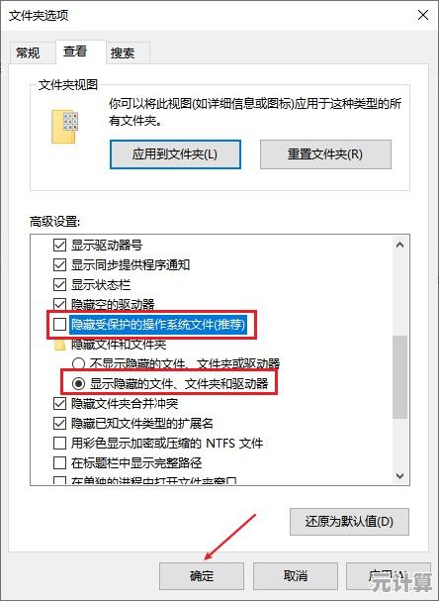Click the scrollbar up arrow
Image resolution: width=439 pixels, height=601 pixels.
[400, 245]
